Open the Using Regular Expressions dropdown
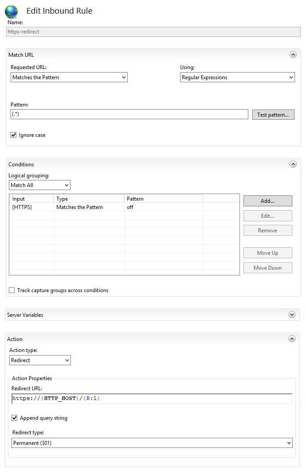Image resolution: width=306 pixels, height=473 pixels. pyautogui.click(x=237, y=77)
